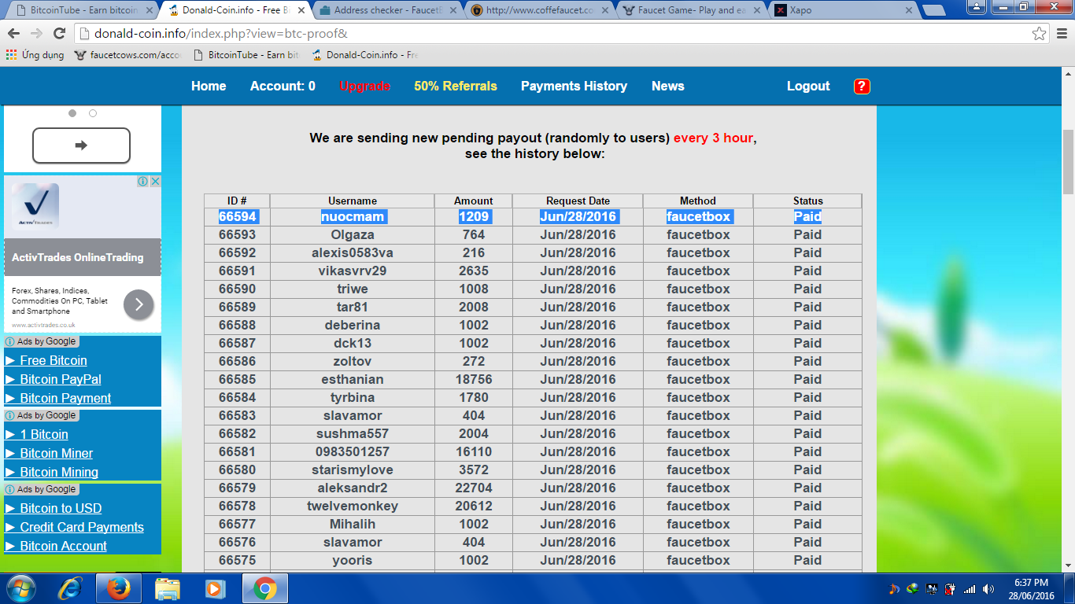Click the orange music note tray icon
This screenshot has width=1075, height=604.
point(894,589)
